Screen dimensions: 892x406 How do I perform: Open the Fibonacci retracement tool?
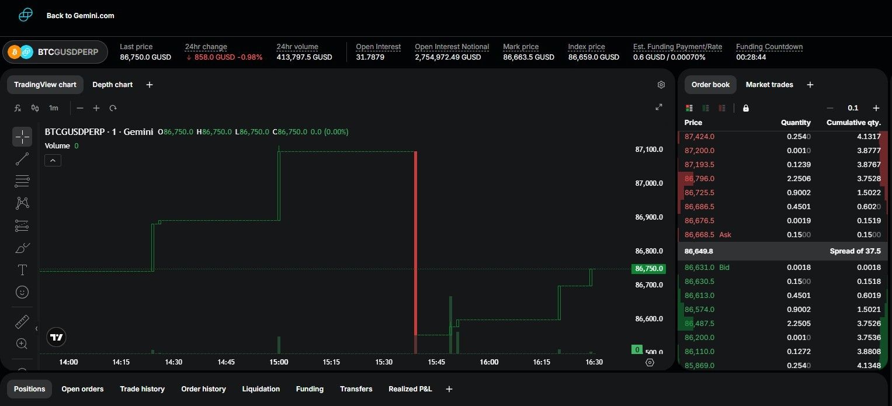pos(22,181)
